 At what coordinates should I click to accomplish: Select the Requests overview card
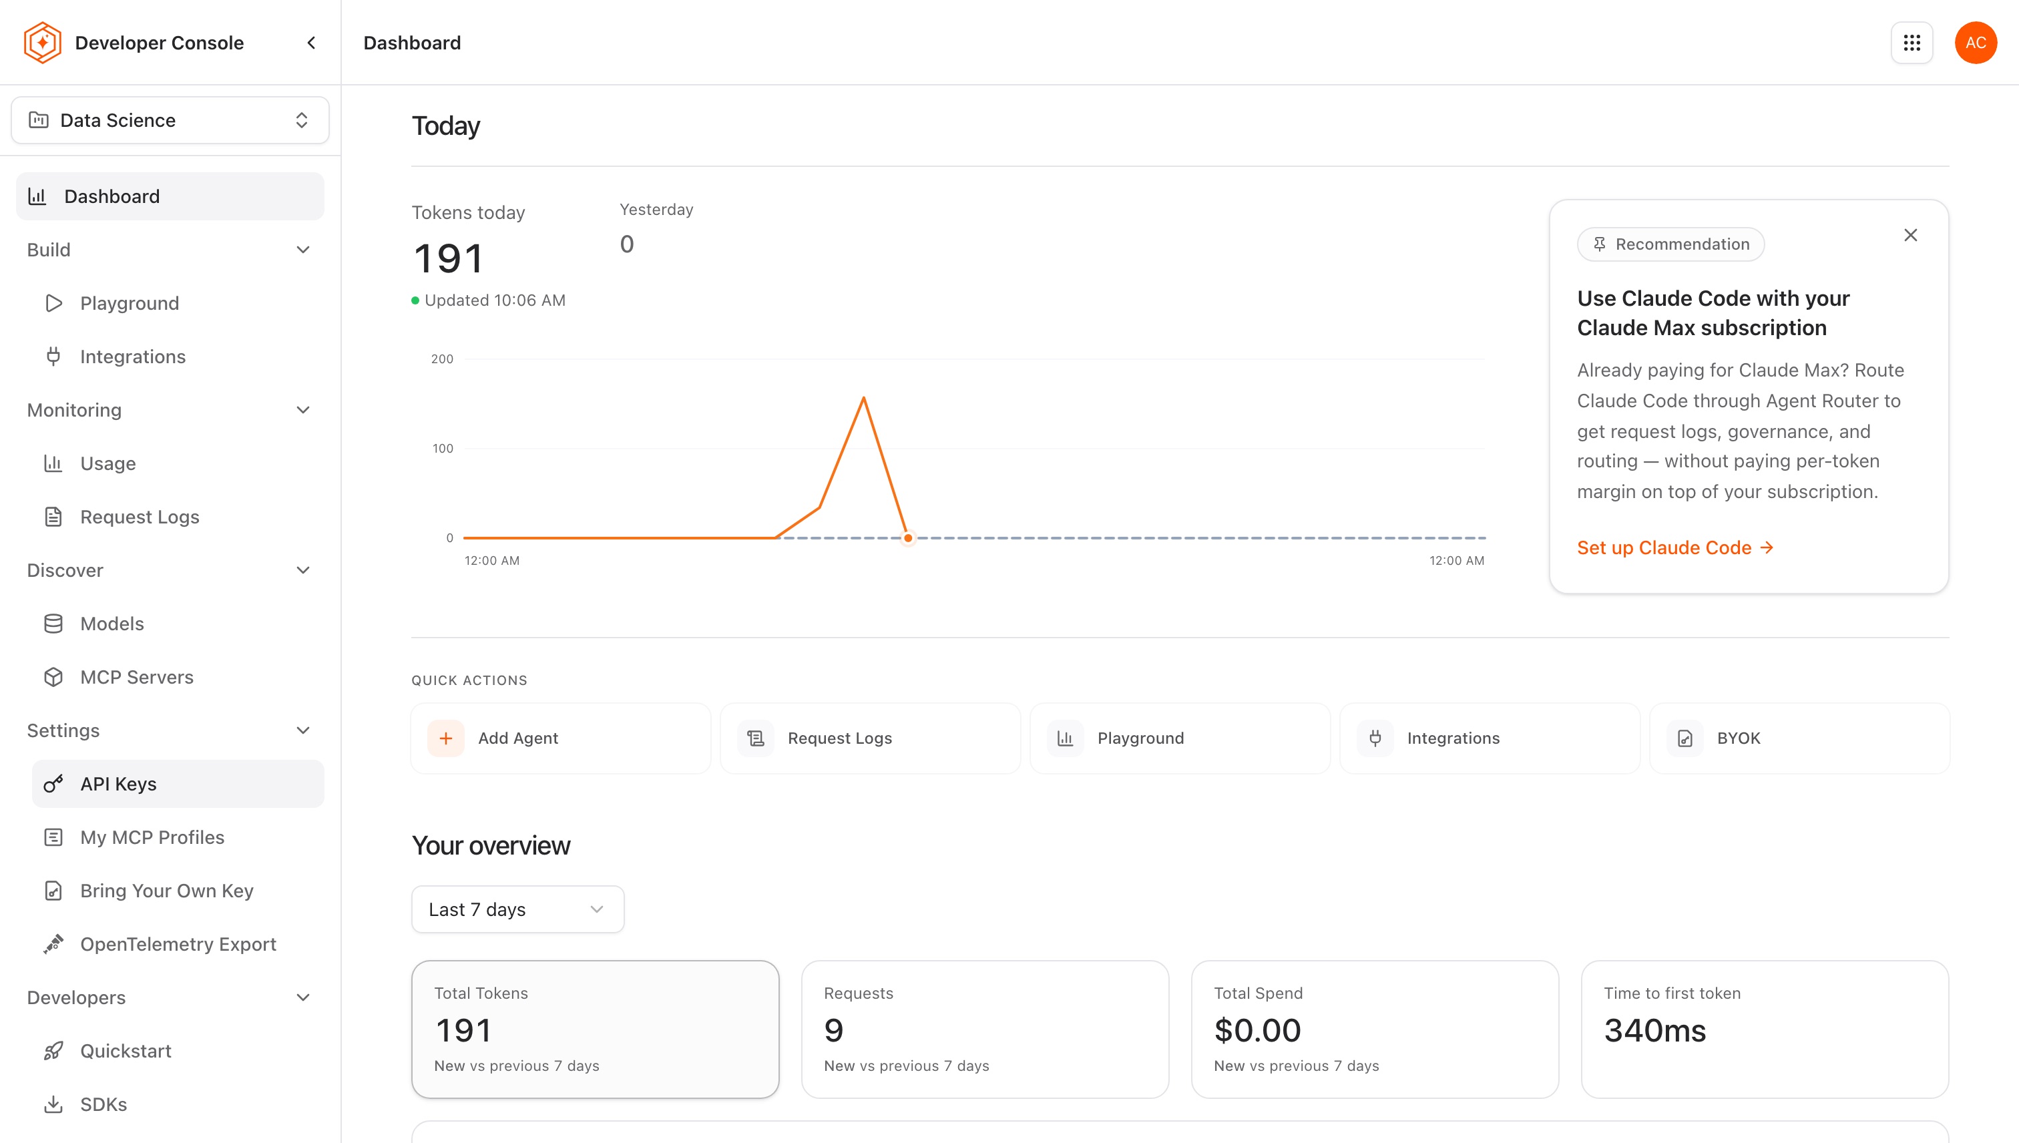pos(985,1030)
